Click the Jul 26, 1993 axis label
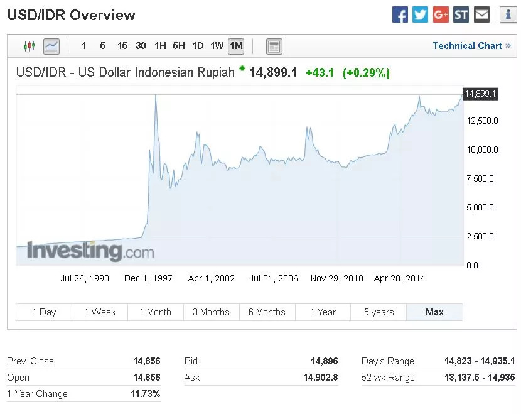Screen dimensions: 521x414 pos(85,278)
